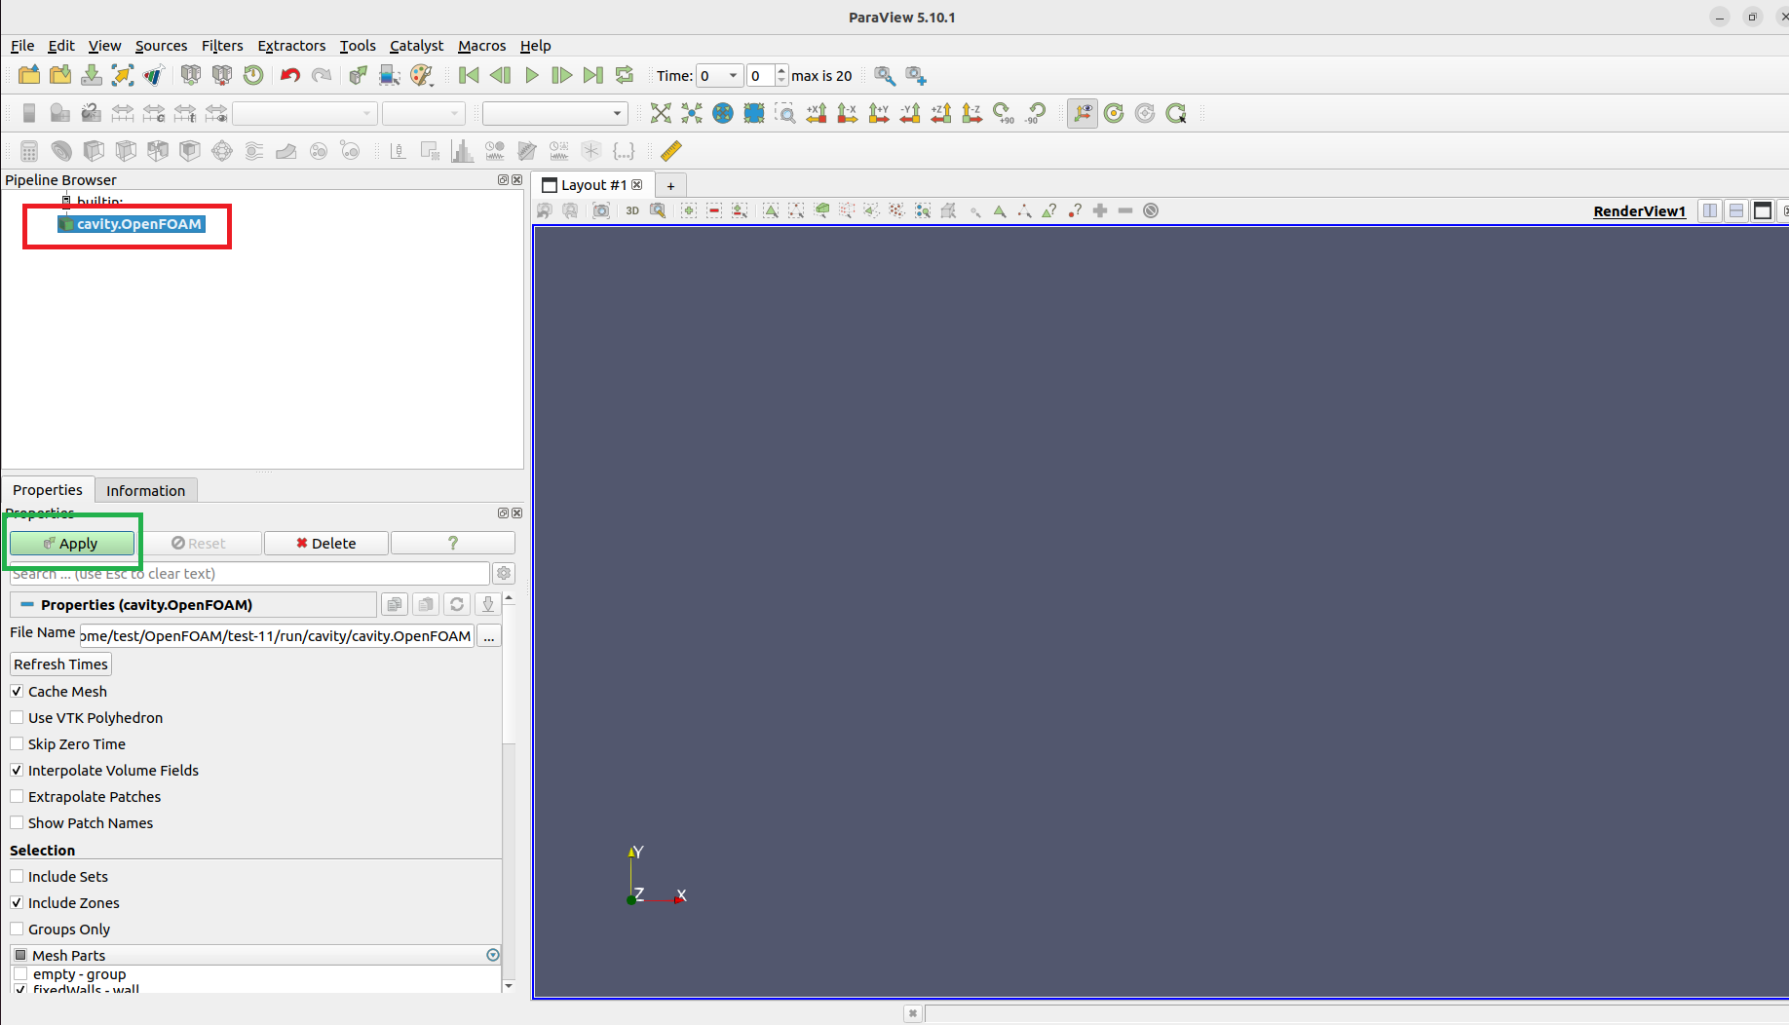Reset the camera view
1789x1025 pixels.
pyautogui.click(x=661, y=113)
